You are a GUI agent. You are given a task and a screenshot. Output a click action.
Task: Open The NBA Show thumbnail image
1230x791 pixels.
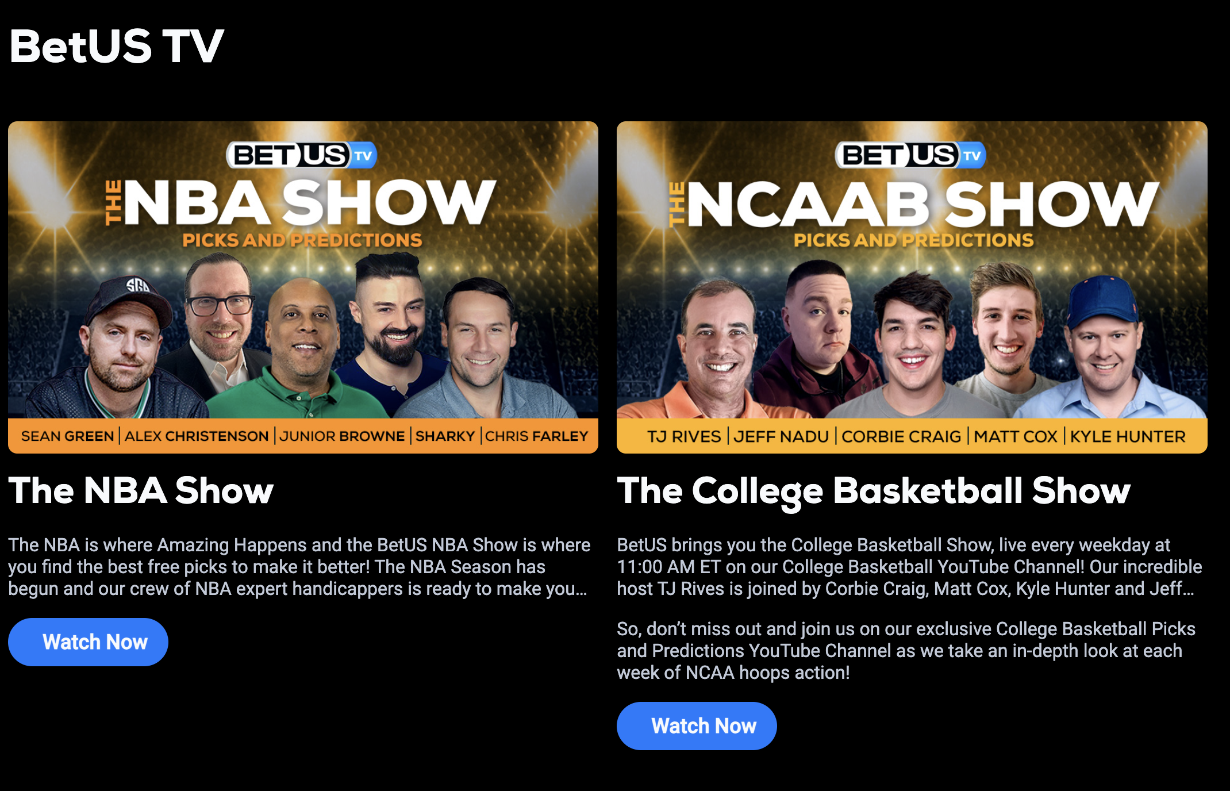pyautogui.click(x=303, y=287)
